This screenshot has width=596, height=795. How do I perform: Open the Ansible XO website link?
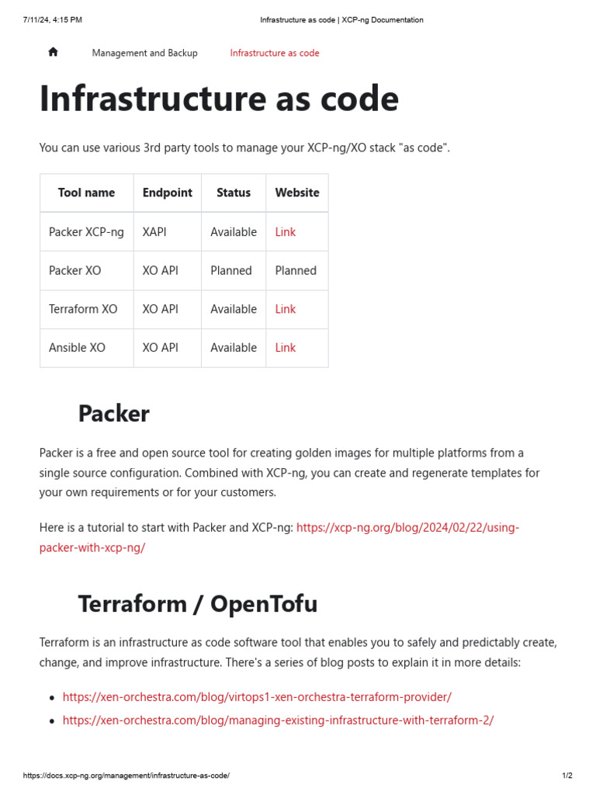(285, 348)
